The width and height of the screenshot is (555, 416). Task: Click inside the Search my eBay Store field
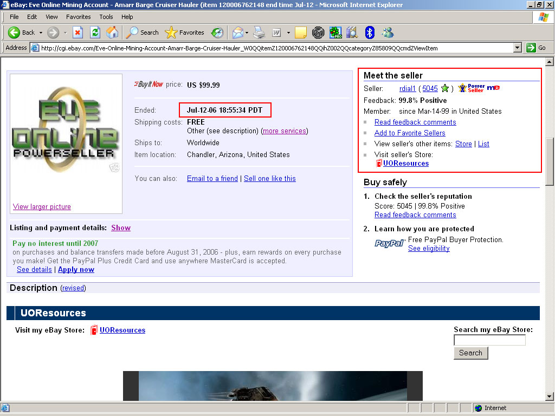point(489,340)
